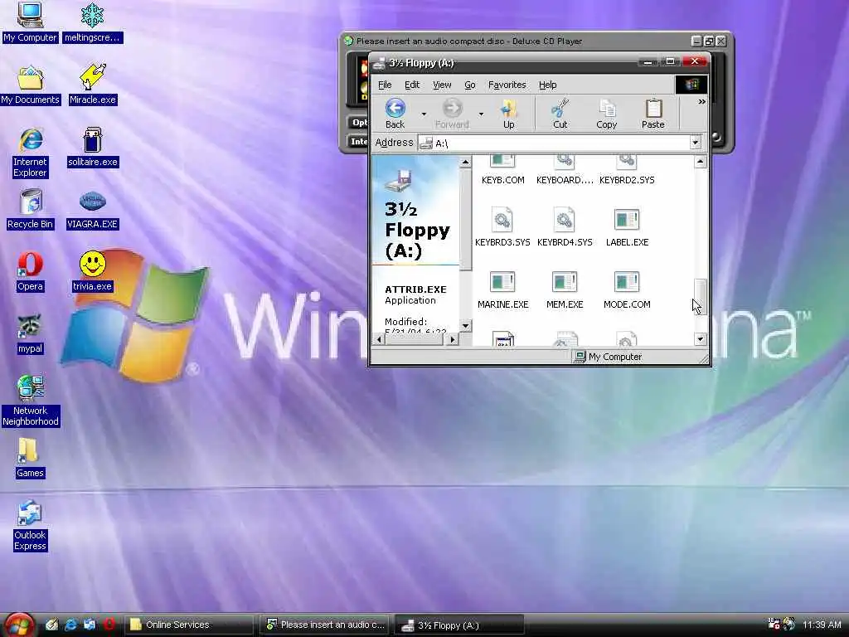Click info panel scrollbar down arrow
849x637 pixels.
coord(465,325)
